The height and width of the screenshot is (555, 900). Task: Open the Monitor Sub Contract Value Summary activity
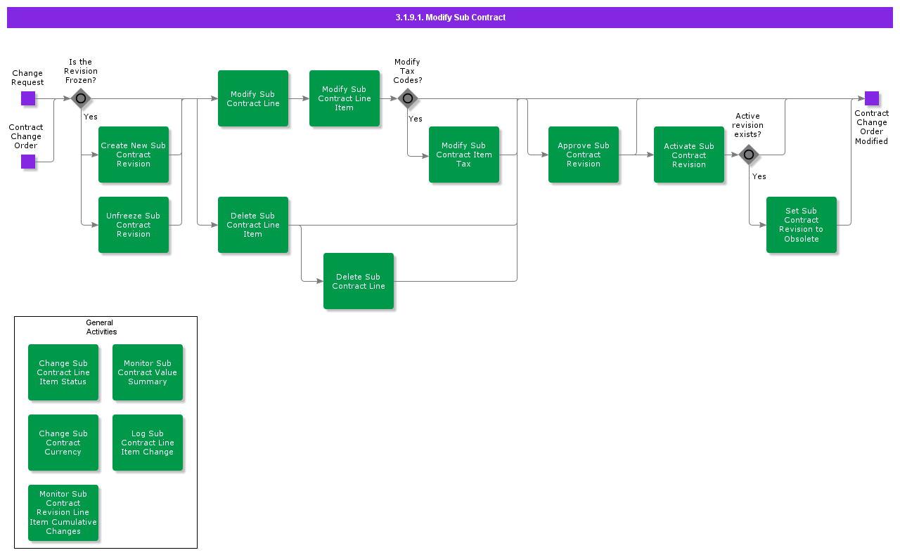pos(148,372)
